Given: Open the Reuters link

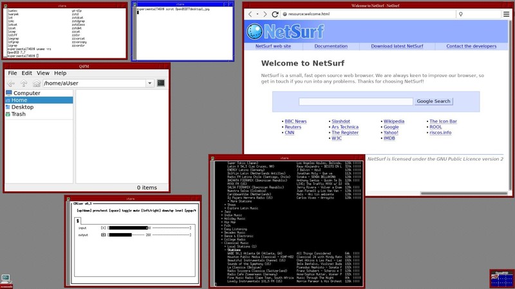Looking at the screenshot, I should [x=293, y=127].
